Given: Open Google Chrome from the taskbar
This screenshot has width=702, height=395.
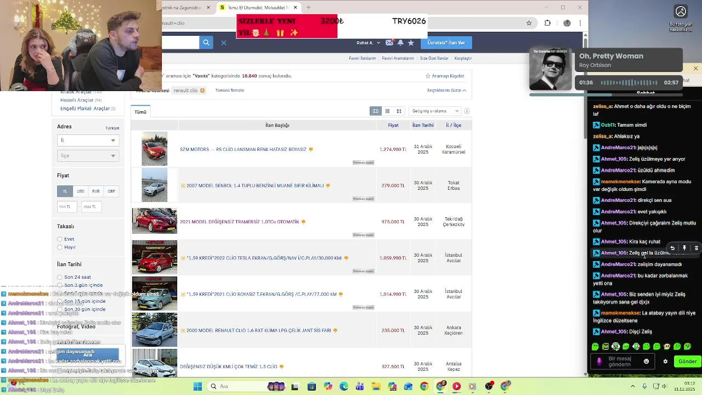Looking at the screenshot, I should tap(424, 386).
